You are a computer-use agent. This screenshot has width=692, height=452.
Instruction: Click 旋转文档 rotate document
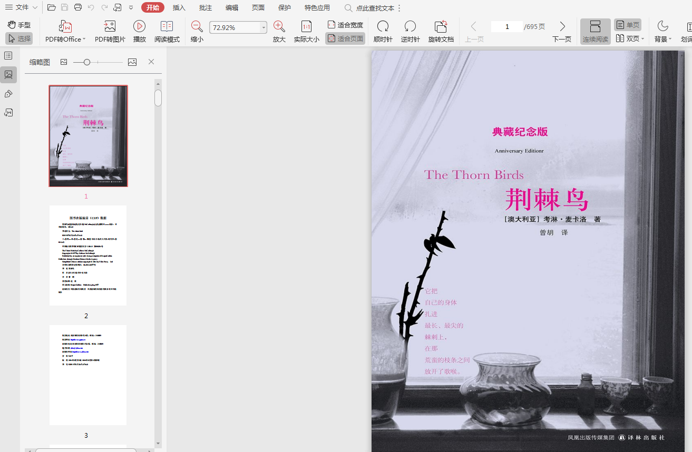[441, 32]
